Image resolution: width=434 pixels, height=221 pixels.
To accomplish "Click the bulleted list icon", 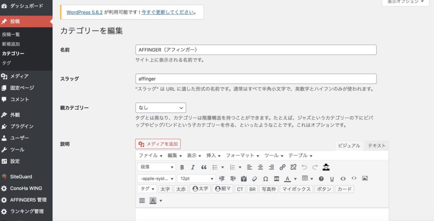I will point(215,167).
